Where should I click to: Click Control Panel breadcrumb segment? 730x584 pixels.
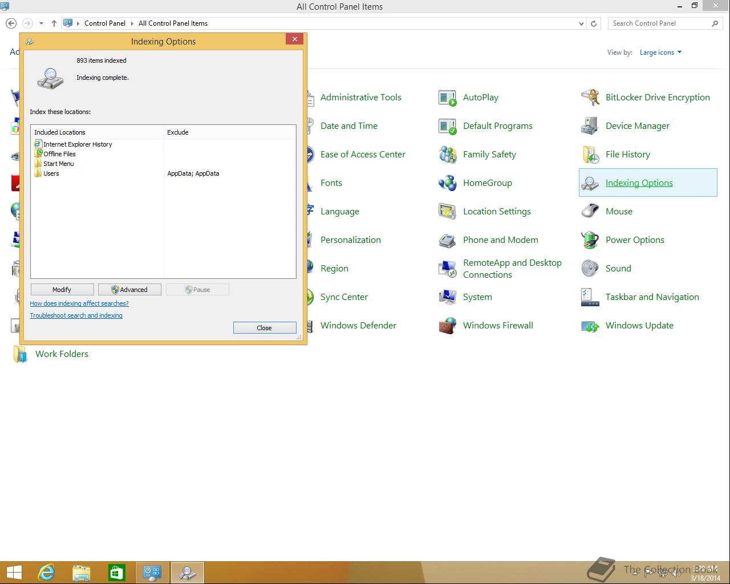tap(105, 23)
